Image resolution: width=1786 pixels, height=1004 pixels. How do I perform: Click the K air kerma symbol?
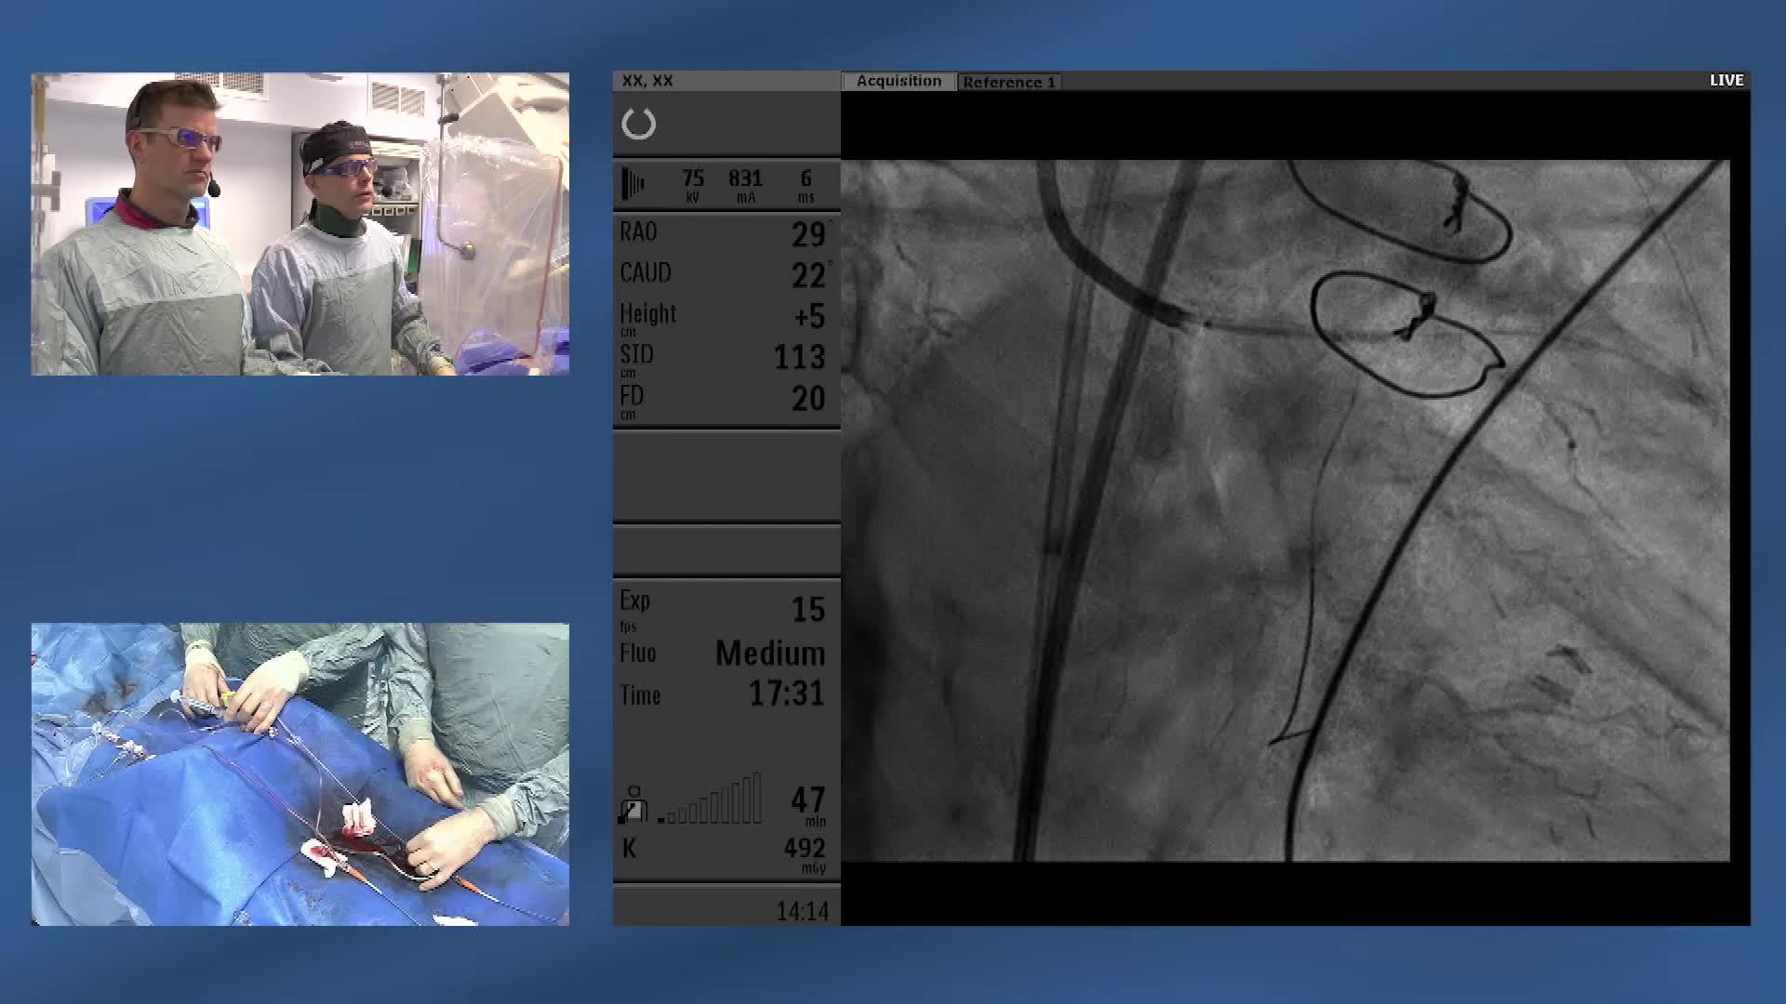tap(630, 848)
